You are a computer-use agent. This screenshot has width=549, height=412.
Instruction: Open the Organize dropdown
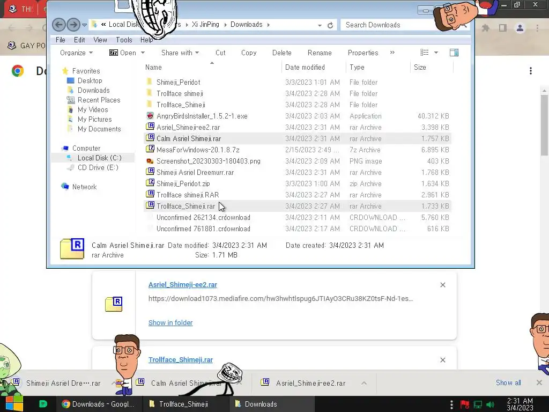[76, 53]
